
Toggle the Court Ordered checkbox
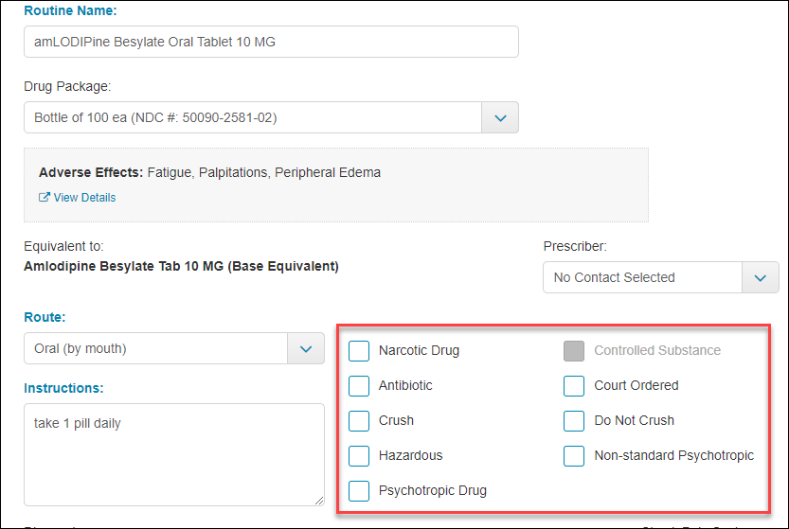(x=574, y=386)
